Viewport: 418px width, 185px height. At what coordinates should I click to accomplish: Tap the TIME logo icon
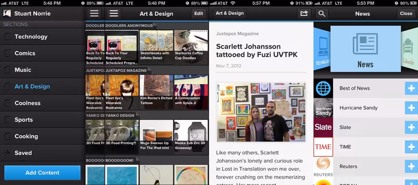(323, 147)
